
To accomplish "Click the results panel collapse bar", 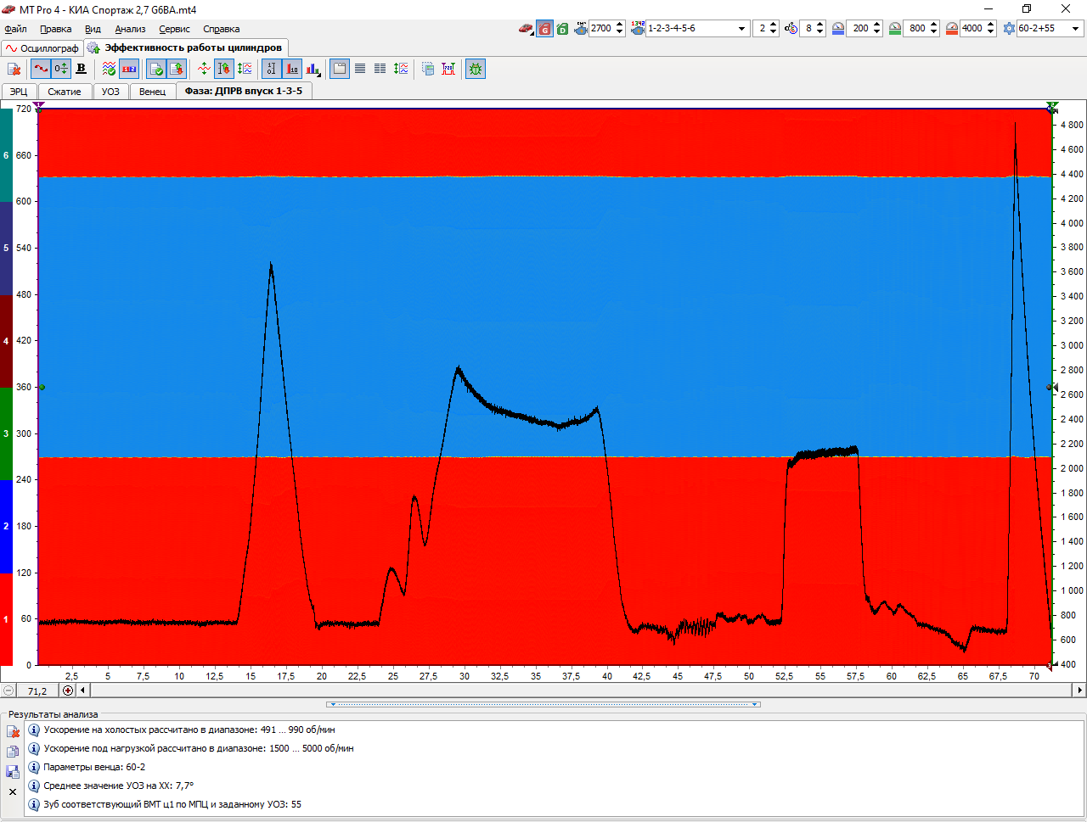I will pyautogui.click(x=543, y=704).
